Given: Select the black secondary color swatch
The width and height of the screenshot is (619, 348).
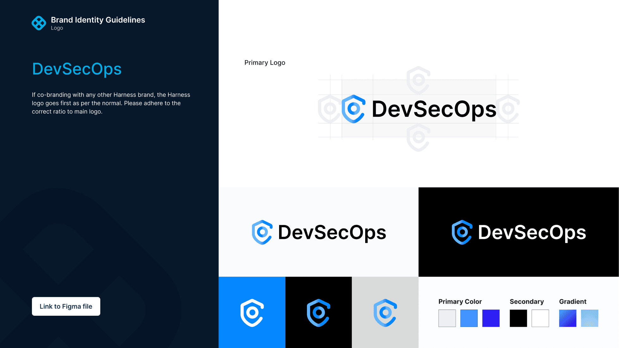Looking at the screenshot, I should (518, 318).
